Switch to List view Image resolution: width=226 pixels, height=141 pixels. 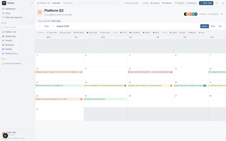point(145,3)
